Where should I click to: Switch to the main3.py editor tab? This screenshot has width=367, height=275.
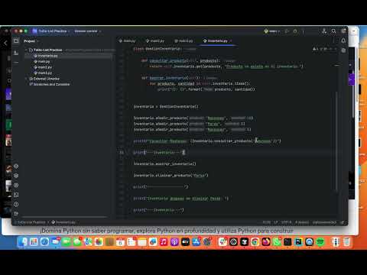[x=183, y=40]
